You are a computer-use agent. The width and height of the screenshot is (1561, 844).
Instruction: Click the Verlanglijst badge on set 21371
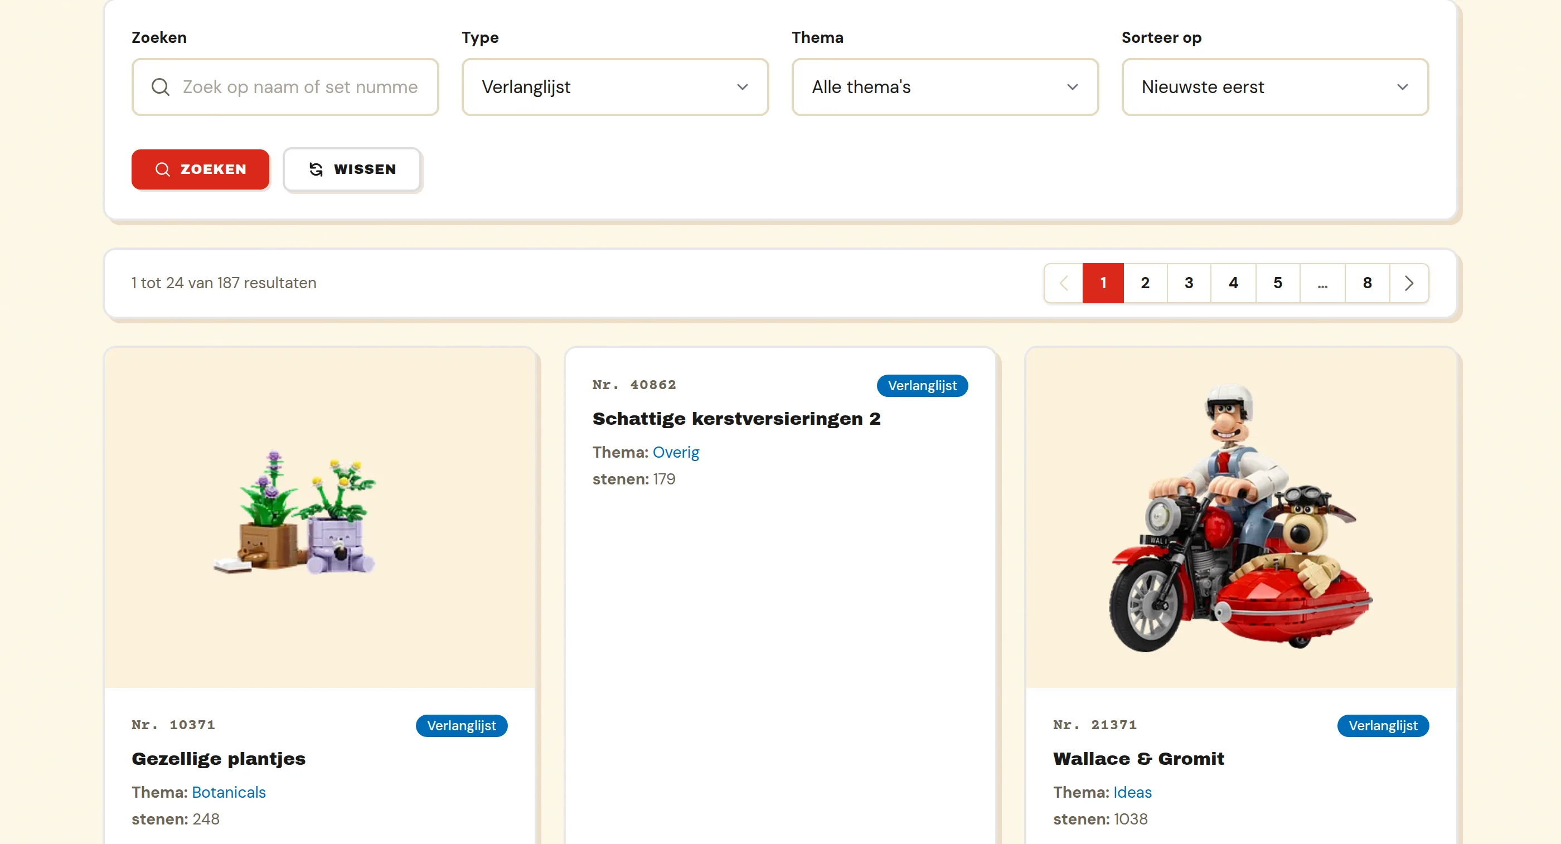point(1383,726)
